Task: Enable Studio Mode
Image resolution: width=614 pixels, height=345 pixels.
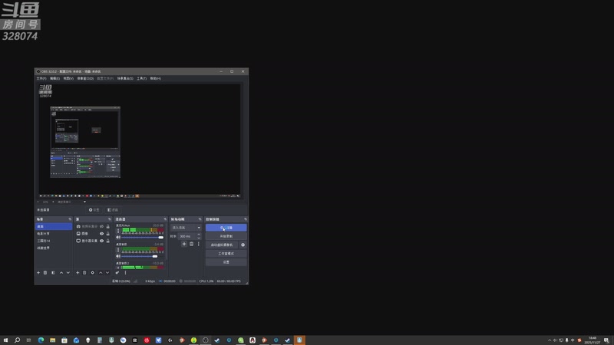Action: (226, 254)
